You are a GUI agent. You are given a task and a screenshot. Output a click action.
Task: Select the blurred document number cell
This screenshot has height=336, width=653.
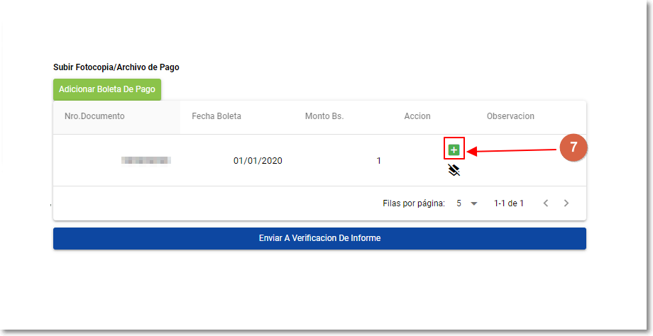146,161
